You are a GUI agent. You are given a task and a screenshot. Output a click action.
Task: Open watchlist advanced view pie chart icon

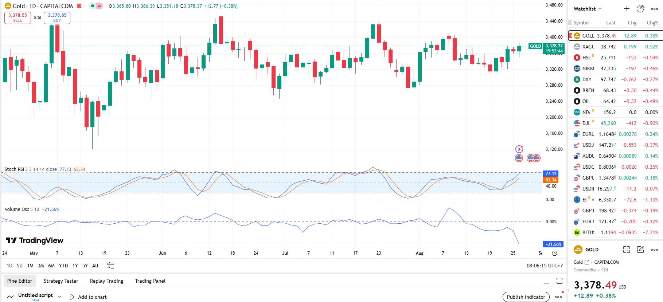(x=640, y=9)
